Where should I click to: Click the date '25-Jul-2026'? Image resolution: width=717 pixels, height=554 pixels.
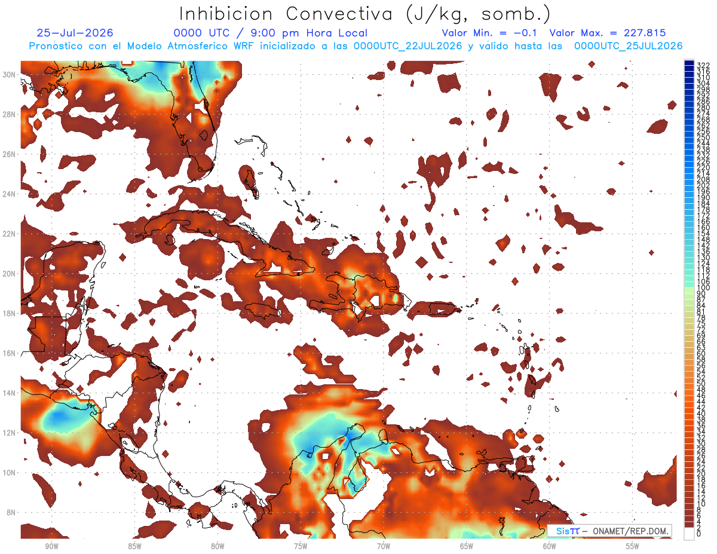click(75, 33)
